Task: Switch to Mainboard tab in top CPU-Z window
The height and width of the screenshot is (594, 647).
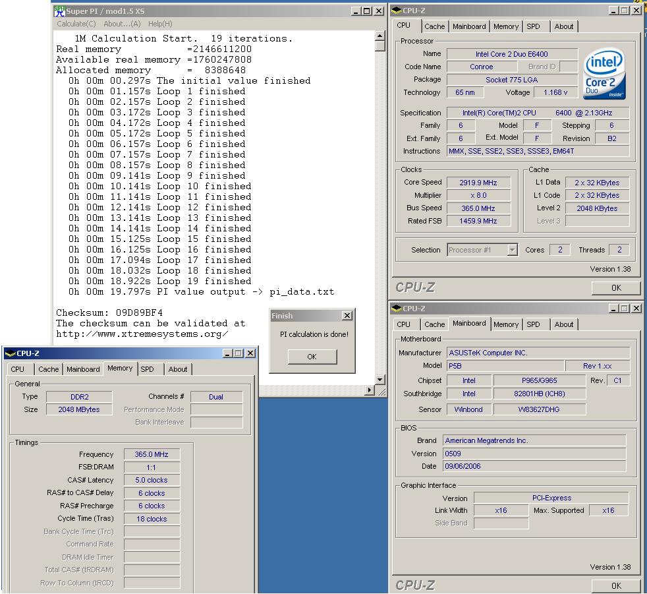Action: pyautogui.click(x=469, y=26)
